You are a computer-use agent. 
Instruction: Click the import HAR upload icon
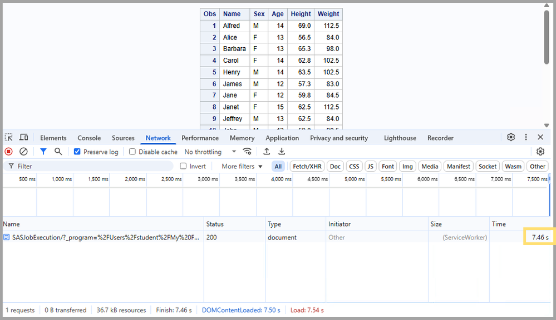click(267, 152)
